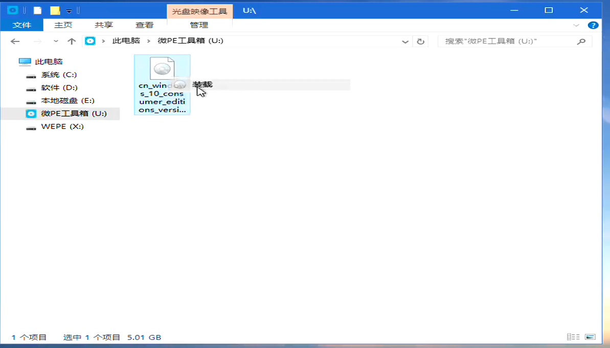Click the drive icon in address bar
610x348 pixels.
pyautogui.click(x=90, y=41)
